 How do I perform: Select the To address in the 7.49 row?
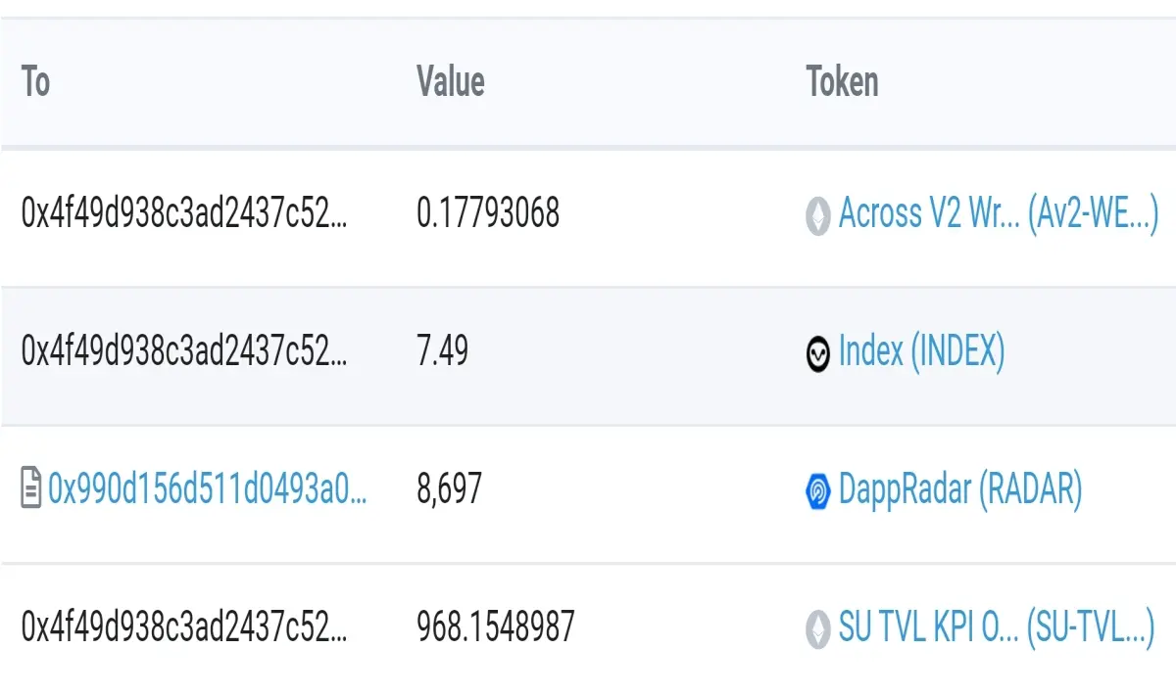(184, 351)
